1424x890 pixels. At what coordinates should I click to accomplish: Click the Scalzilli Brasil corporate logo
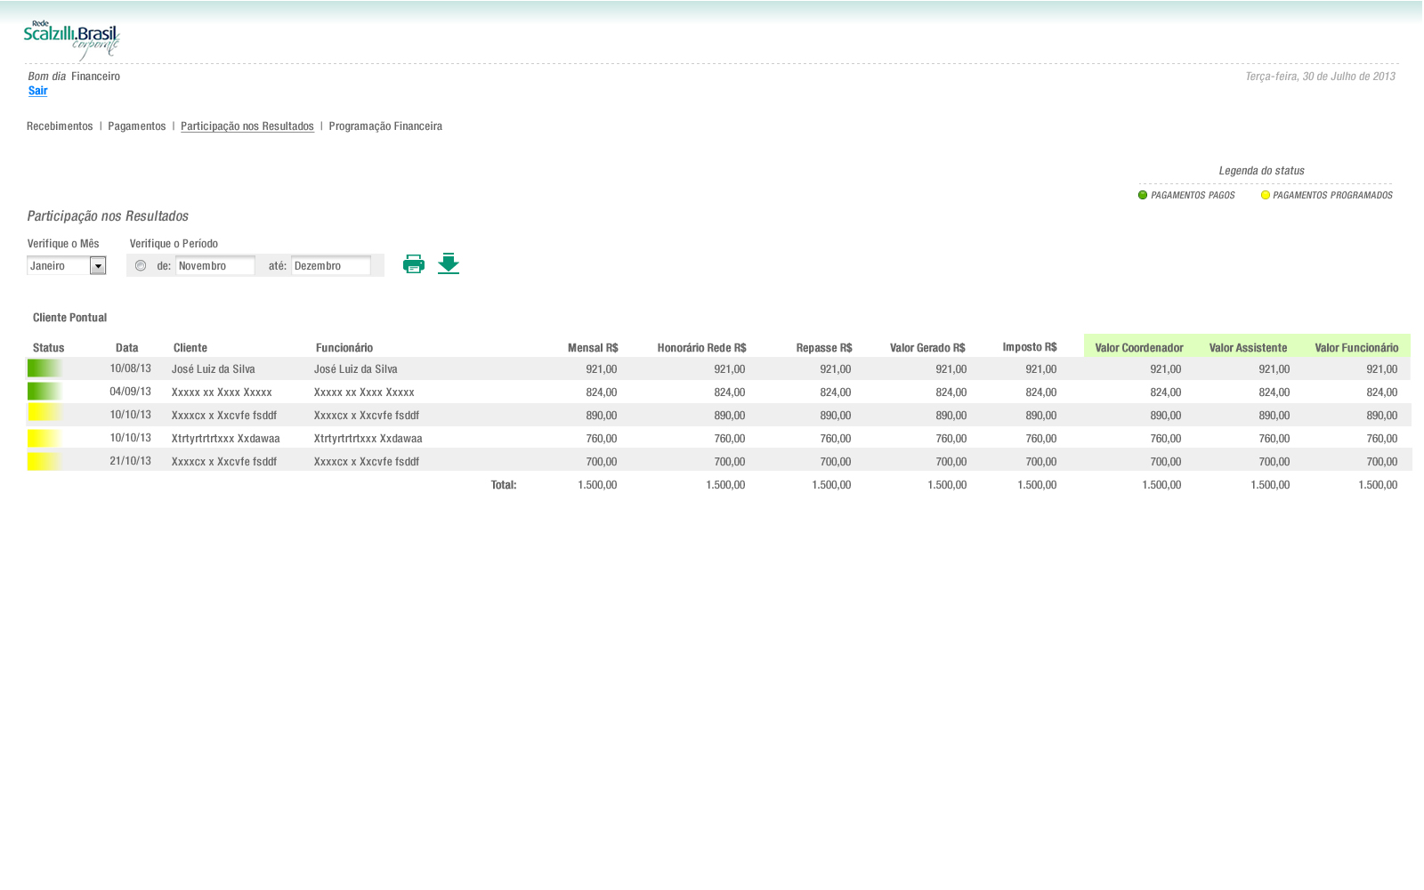click(x=71, y=40)
